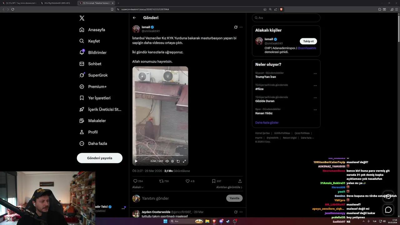Open Sohbet messages
Viewport: 400px width, 225px height.
coord(90,64)
